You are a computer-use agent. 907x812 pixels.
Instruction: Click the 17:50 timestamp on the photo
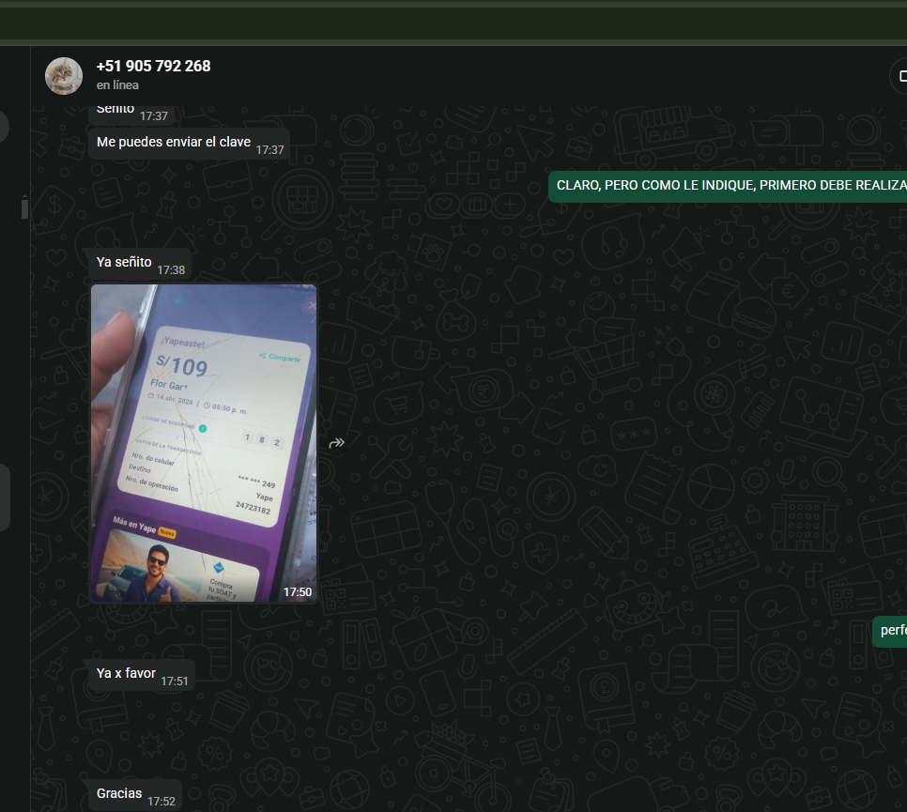coord(297,592)
